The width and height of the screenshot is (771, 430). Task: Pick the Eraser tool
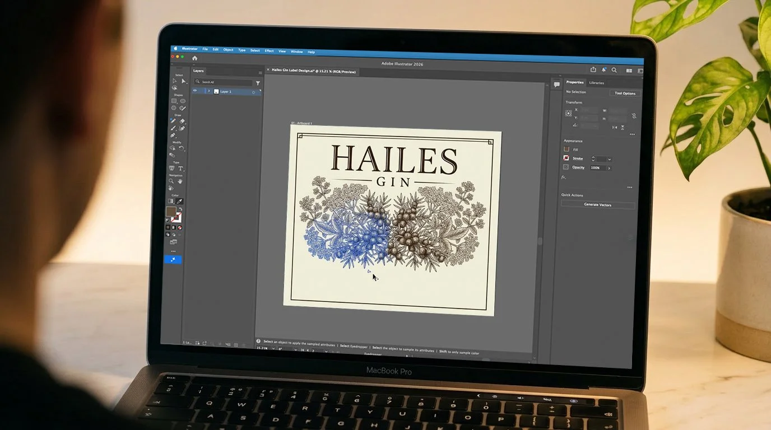coord(172,134)
